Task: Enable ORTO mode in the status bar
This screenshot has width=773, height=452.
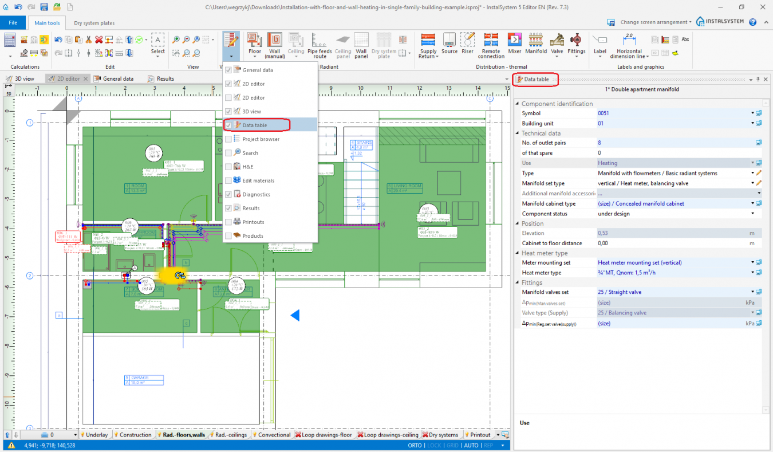Action: click(x=414, y=445)
